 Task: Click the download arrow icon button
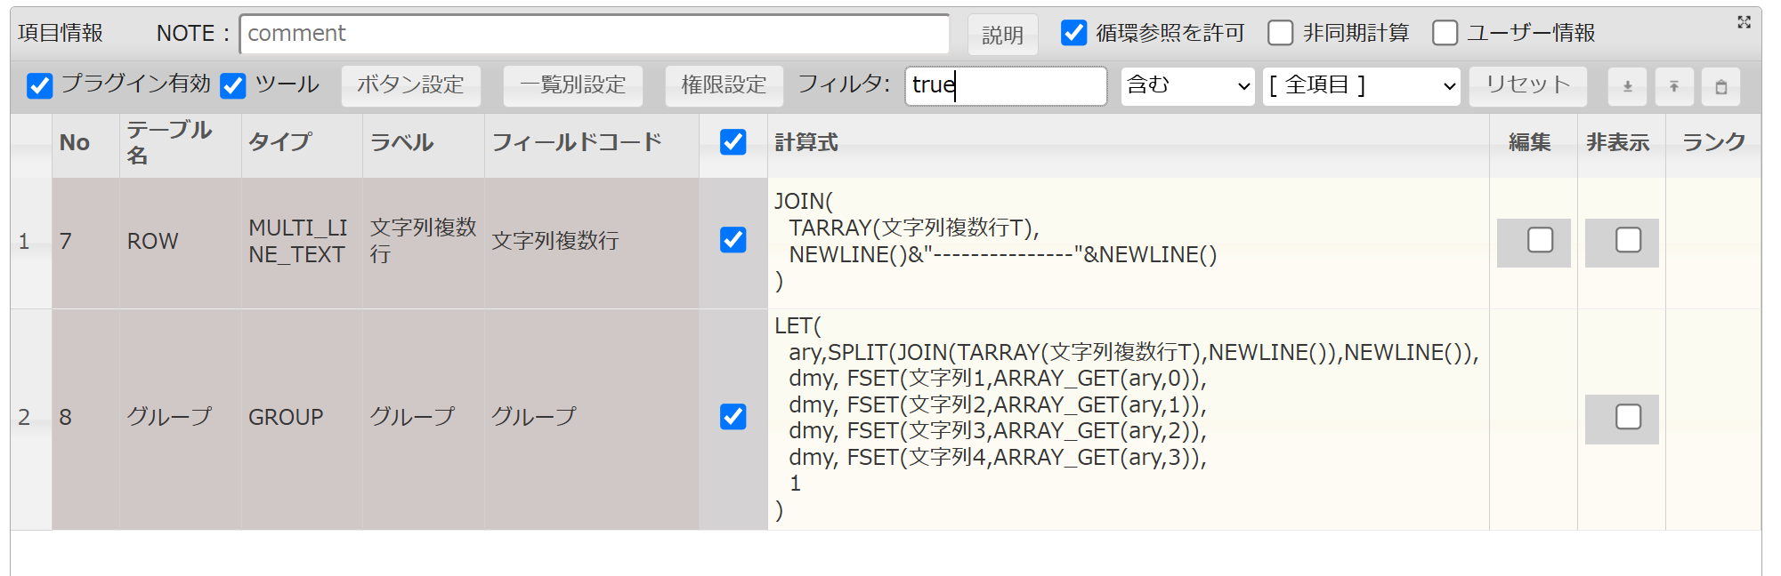[1627, 86]
